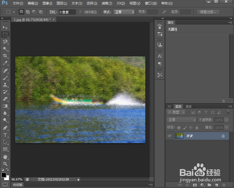This screenshot has width=234, height=188.
Task: Open the layer filter 类型 dropdown
Action: pos(176,112)
